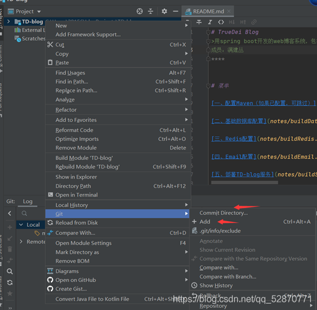Click the Git log search magnifier icon
The image size is (317, 310).
[x=24, y=213]
